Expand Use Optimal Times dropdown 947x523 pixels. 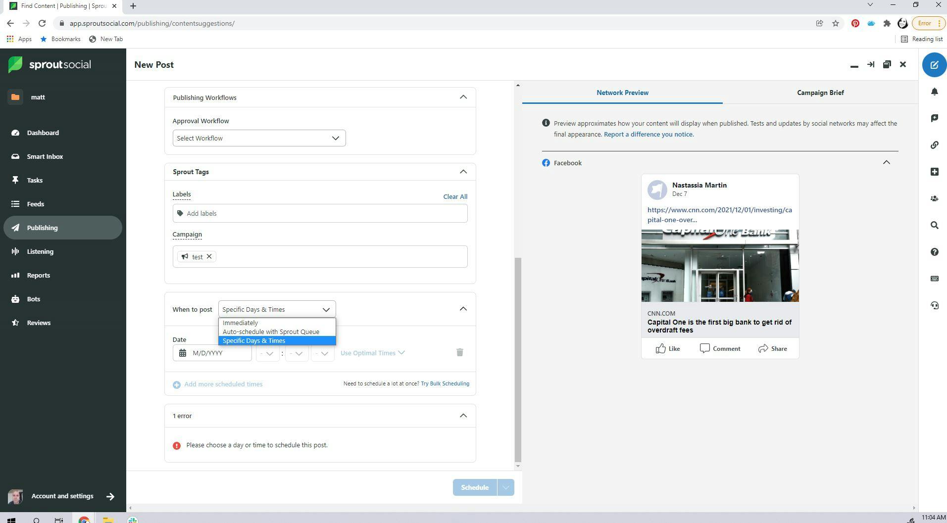[x=372, y=353]
